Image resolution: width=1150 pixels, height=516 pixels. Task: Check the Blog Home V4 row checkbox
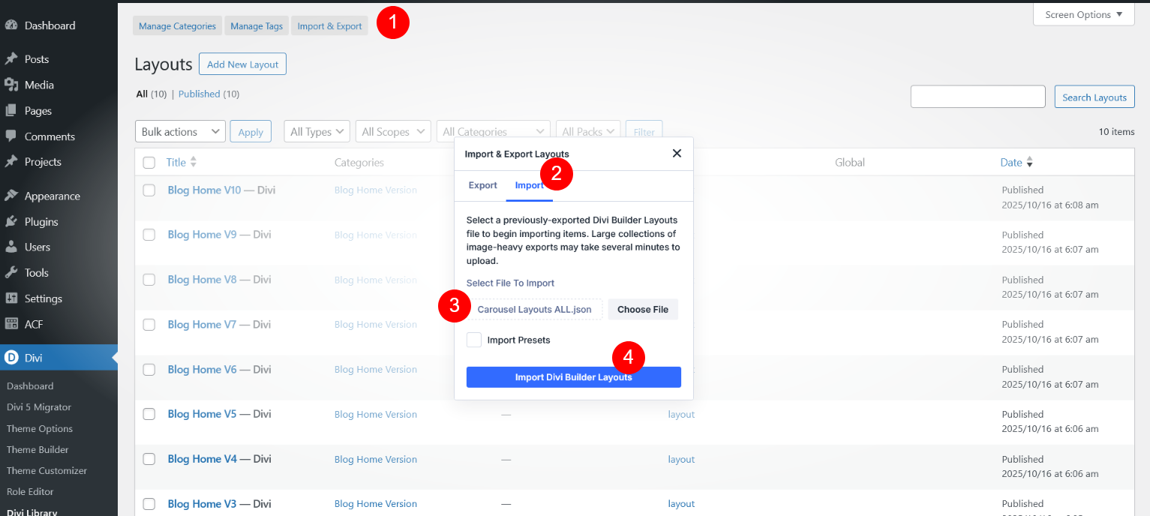pos(149,459)
